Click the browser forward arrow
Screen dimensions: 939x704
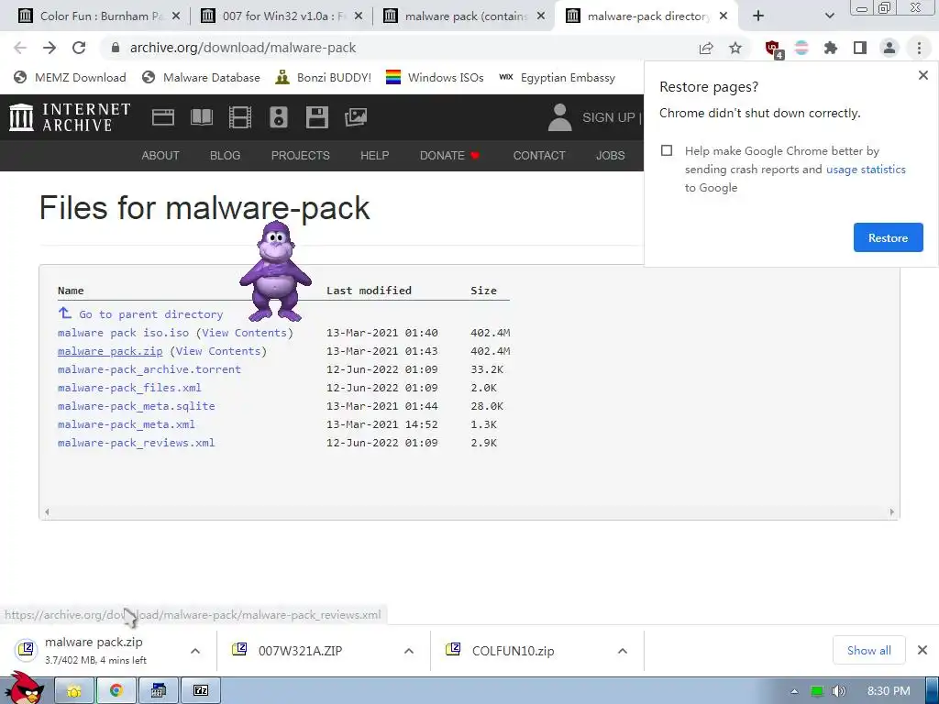pyautogui.click(x=50, y=48)
